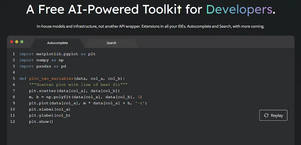Click the green window dot
The width and height of the screenshot is (301, 145).
[22, 42]
